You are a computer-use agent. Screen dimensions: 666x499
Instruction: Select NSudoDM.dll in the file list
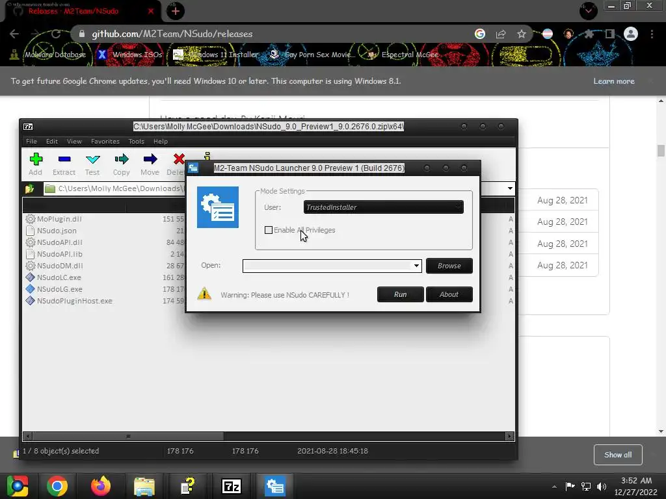click(60, 266)
